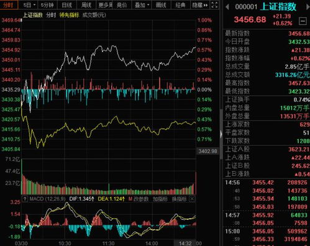The image size is (310, 246).
Task: Click the 15:00 tick volume 509962
Action: [297, 231]
